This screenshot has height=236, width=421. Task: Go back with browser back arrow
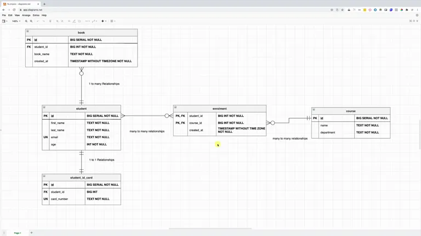[x=4, y=10]
